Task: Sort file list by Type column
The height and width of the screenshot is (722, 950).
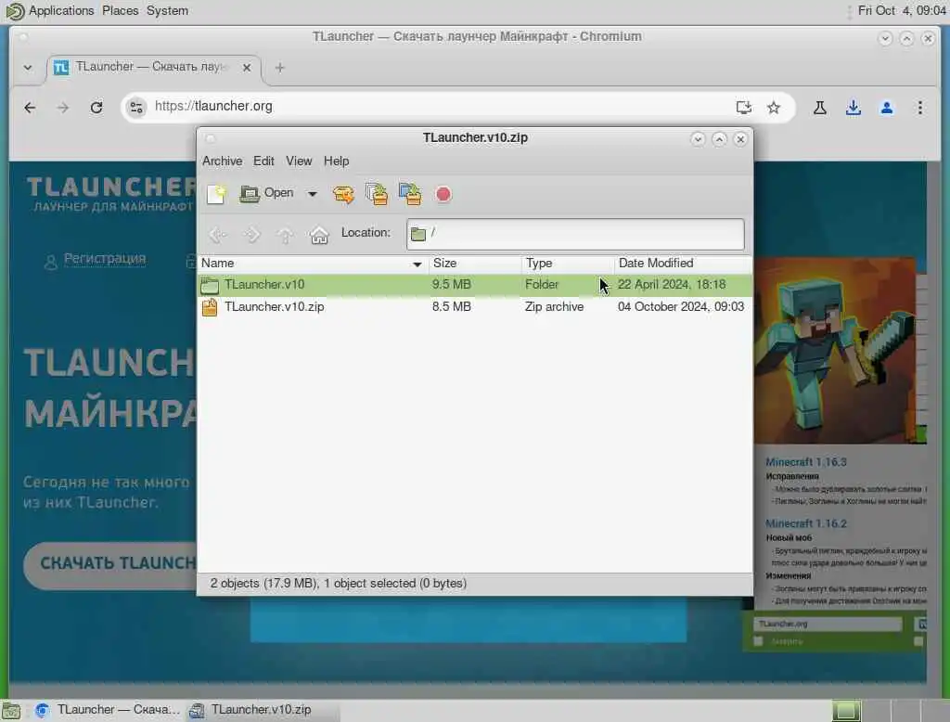Action: click(x=568, y=264)
